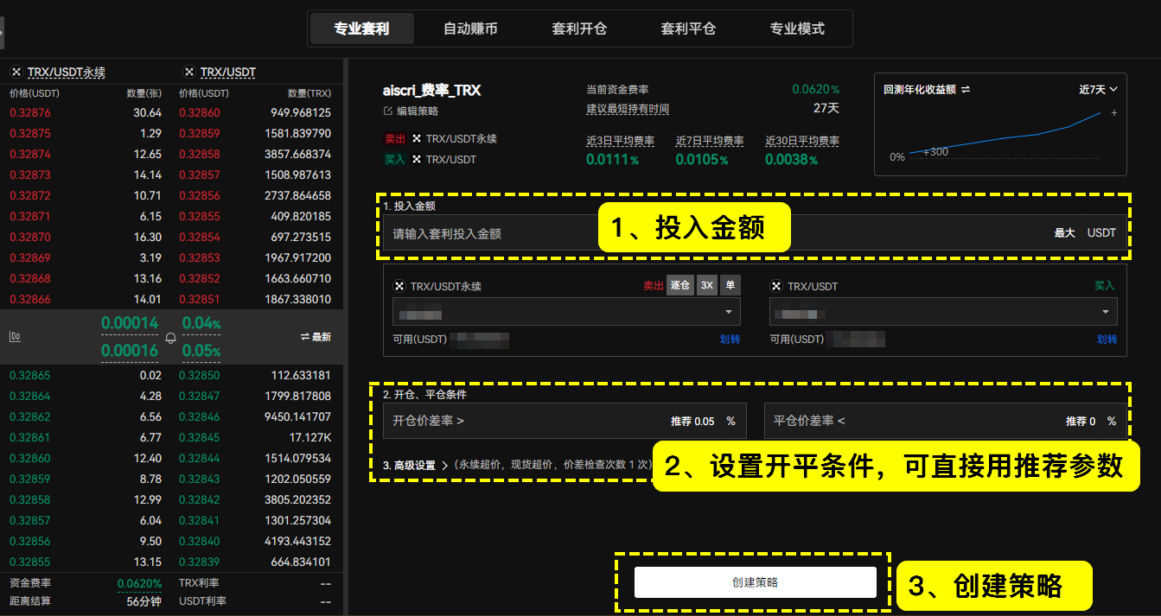Click the 创建策略 button
The height and width of the screenshot is (616, 1161).
pyautogui.click(x=756, y=582)
